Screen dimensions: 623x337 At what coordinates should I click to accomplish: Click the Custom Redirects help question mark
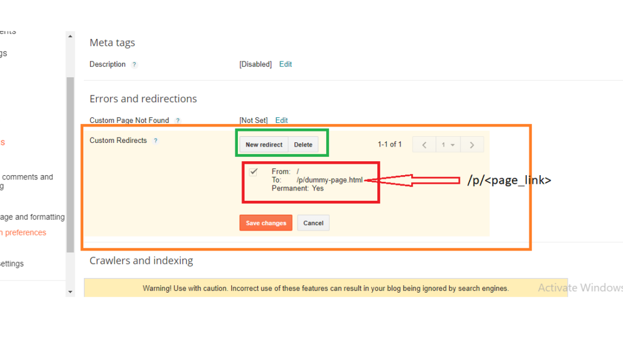pyautogui.click(x=156, y=141)
